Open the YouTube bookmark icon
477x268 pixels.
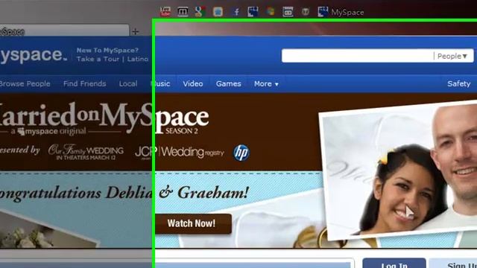(165, 12)
